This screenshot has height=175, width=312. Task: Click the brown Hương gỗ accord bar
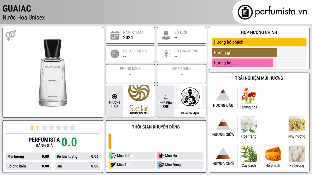244,52
